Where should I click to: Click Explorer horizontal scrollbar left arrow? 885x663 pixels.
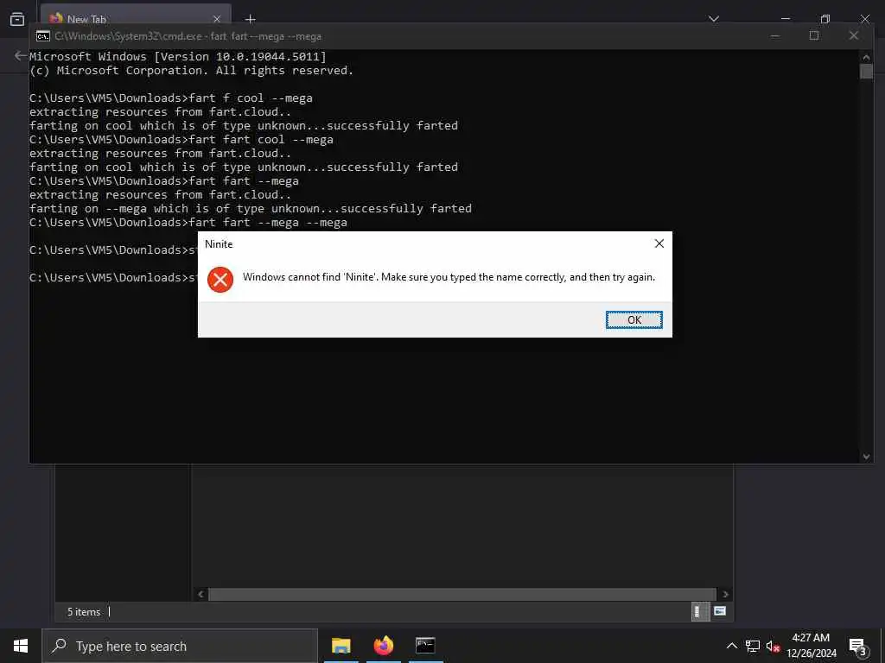click(201, 594)
